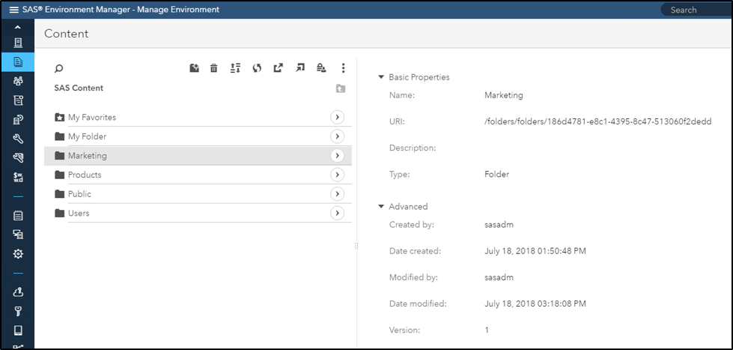Select the Users folder in the tree
The height and width of the screenshot is (350, 733).
79,214
